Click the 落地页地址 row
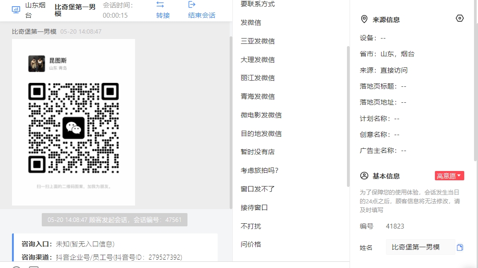This screenshot has height=268, width=478. pos(383,102)
